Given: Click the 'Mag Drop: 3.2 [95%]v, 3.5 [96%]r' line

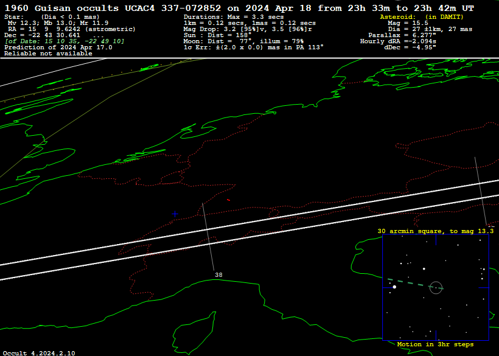Looking at the screenshot, I should [248, 29].
